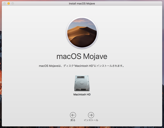Select the Macintosh HD disk icon
This screenshot has height=128, width=164.
coord(82,83)
